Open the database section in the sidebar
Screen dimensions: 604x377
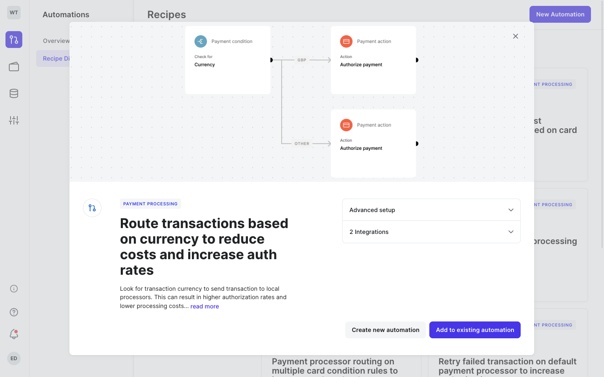(13, 93)
